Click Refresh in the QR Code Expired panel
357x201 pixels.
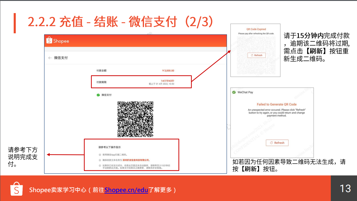256,55
